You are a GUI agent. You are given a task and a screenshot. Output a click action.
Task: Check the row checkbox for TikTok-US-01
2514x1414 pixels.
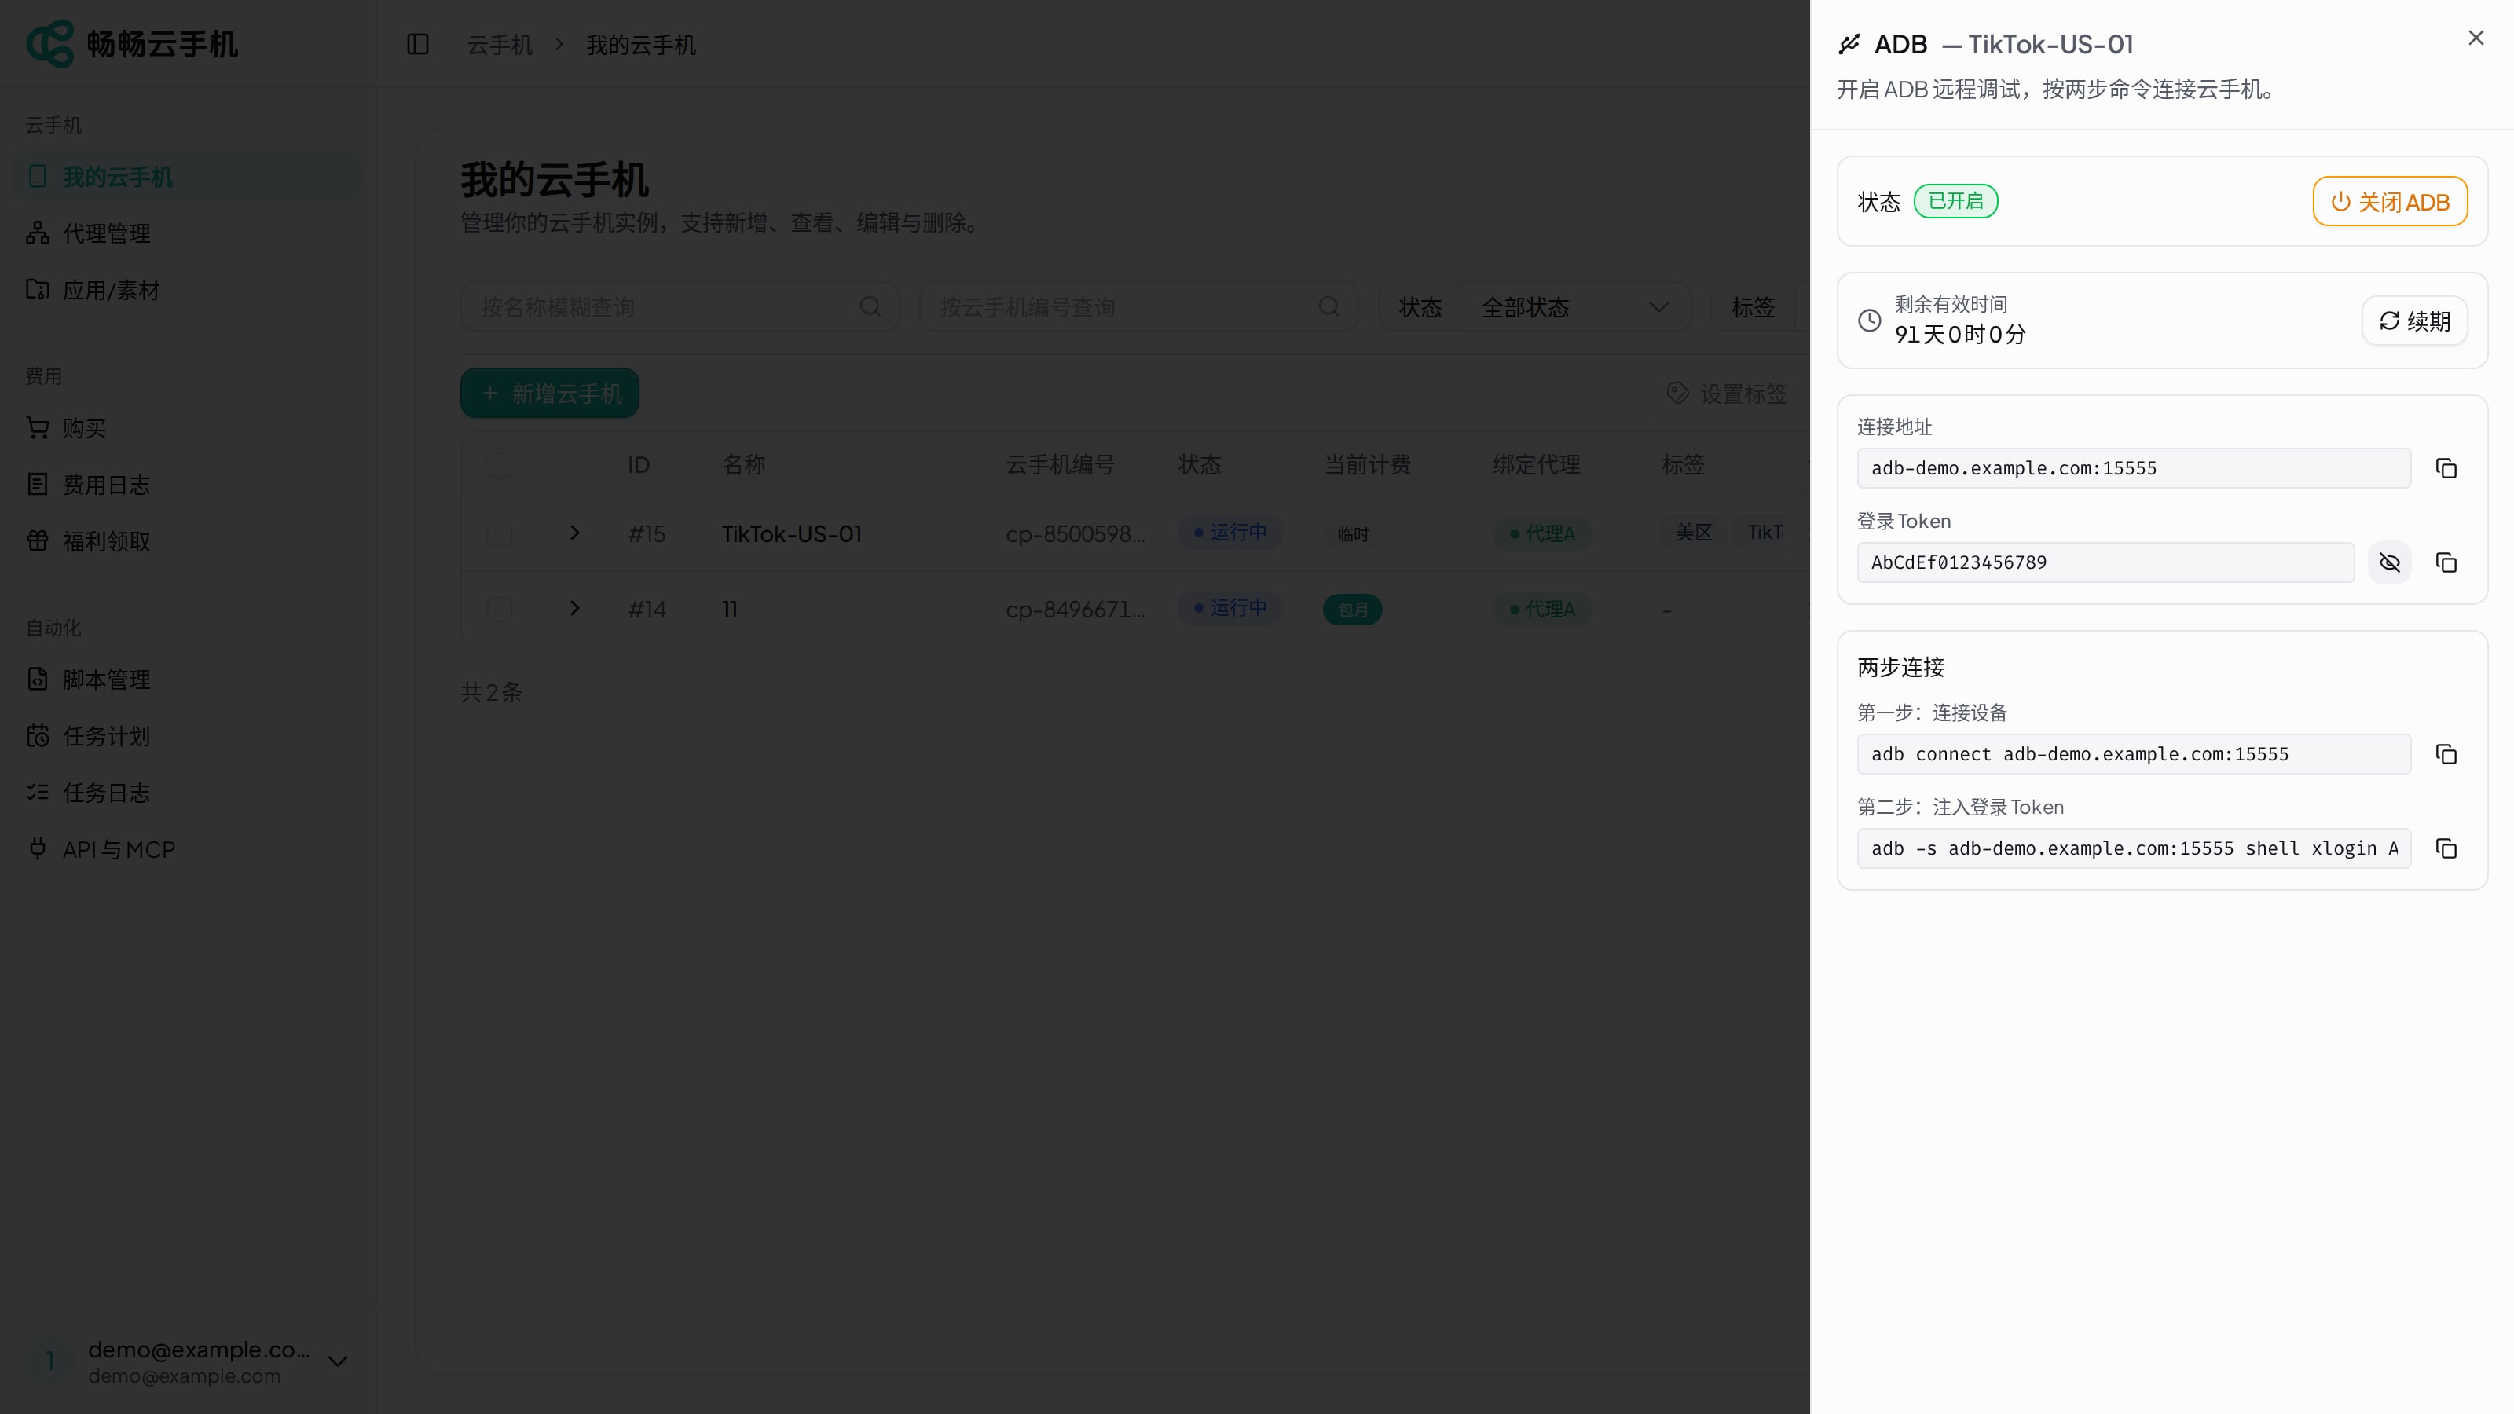500,534
